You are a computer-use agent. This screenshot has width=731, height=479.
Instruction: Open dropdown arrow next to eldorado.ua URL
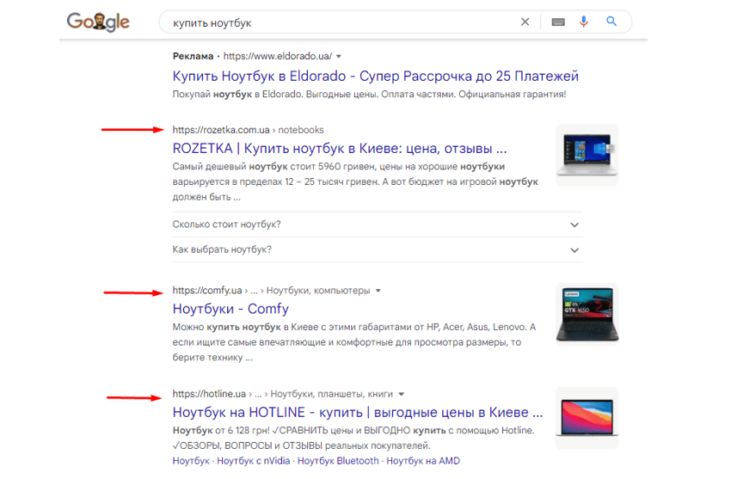[339, 57]
